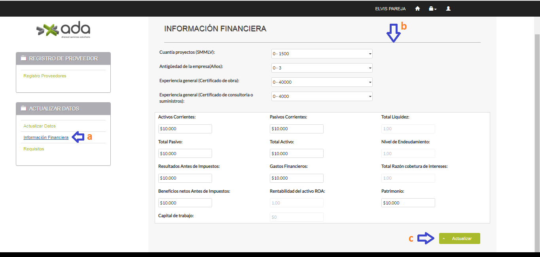Select the Gastos Financieros input
The image size is (540, 257).
tap(296, 178)
